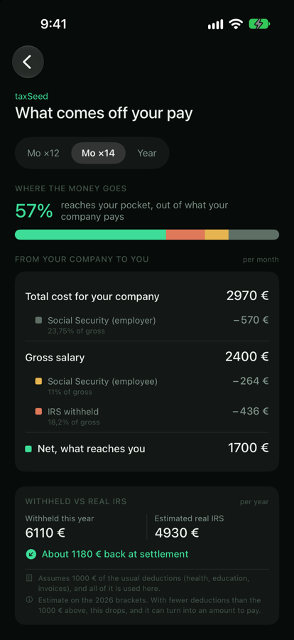Select the Mo ×12 period option

pyautogui.click(x=43, y=153)
